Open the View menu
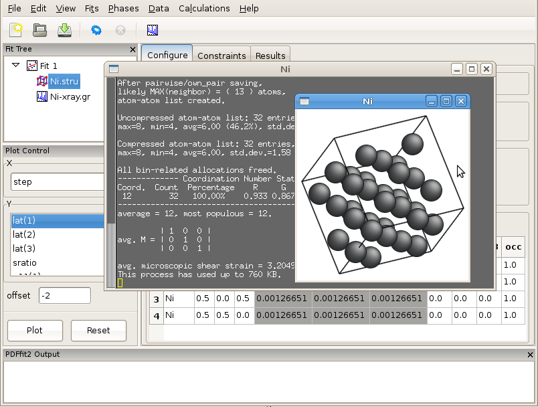This screenshot has height=407, width=538. click(66, 8)
